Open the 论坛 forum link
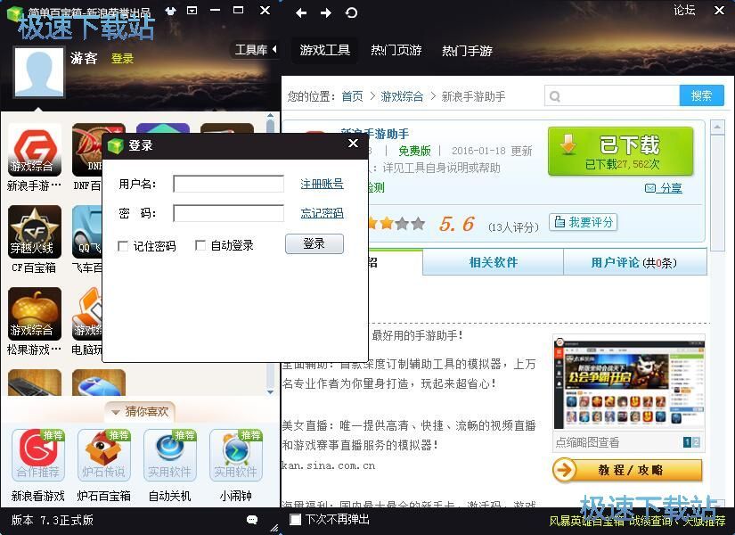735x535 pixels. (684, 10)
